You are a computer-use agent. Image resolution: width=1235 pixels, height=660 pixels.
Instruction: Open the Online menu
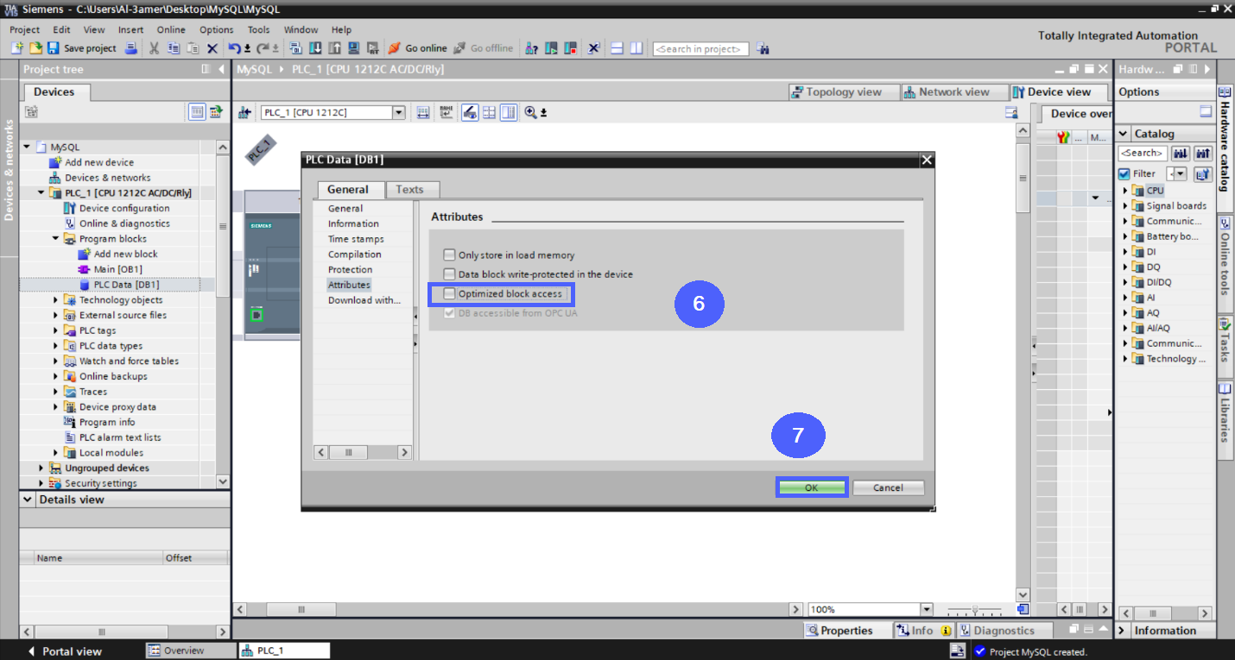171,28
